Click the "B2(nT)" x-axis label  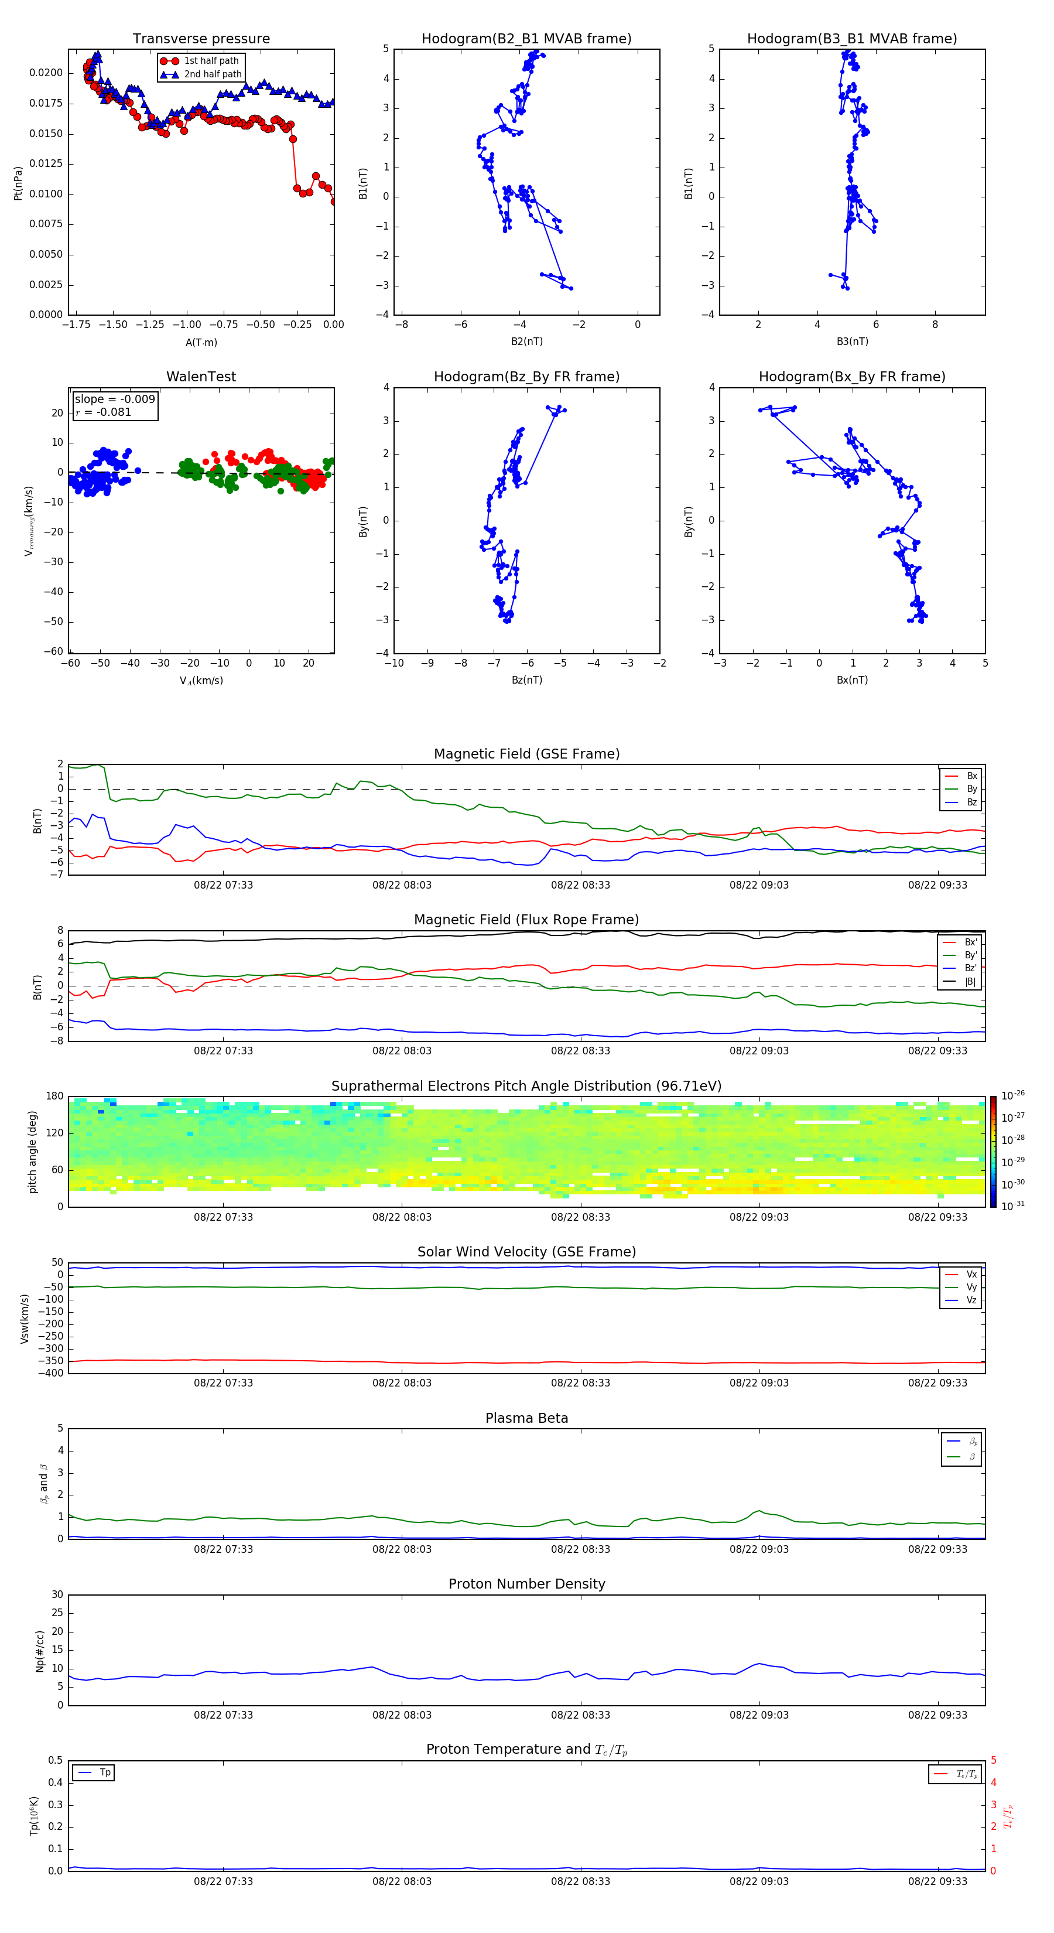pos(526,341)
